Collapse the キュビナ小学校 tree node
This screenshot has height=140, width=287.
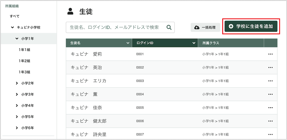tap(12, 27)
